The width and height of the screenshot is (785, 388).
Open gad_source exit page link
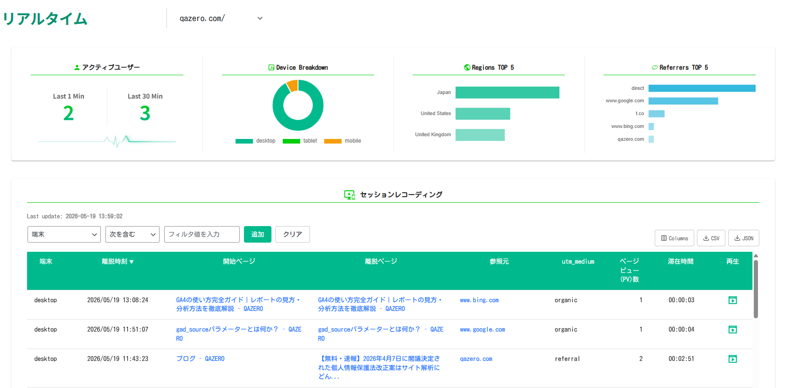point(381,334)
